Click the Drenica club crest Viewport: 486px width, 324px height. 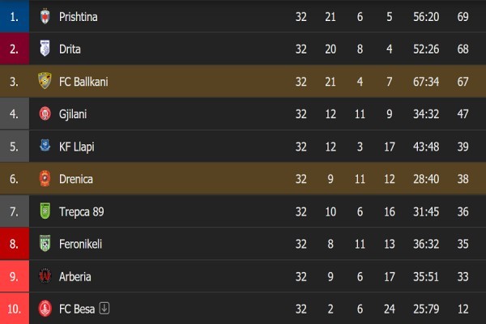45,178
